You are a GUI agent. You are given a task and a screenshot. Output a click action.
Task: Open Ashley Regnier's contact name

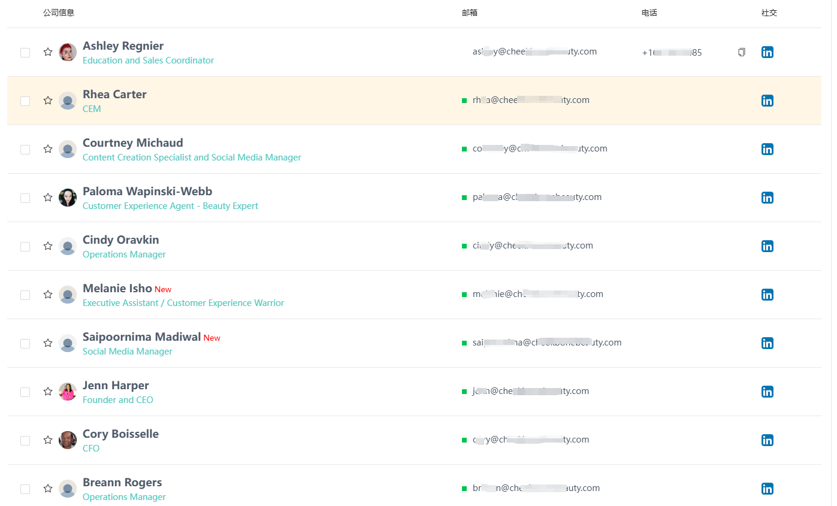(123, 46)
